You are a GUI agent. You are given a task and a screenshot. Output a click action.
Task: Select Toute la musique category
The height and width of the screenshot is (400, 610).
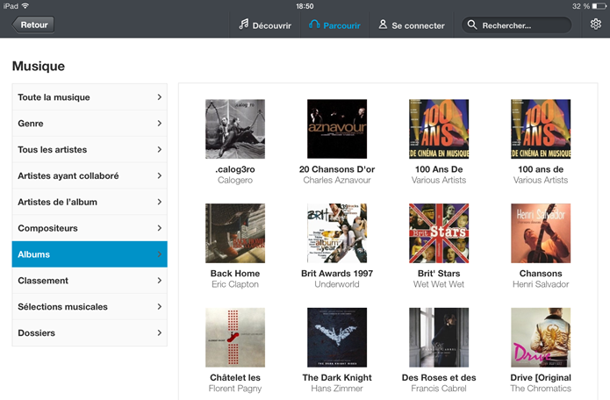click(90, 97)
